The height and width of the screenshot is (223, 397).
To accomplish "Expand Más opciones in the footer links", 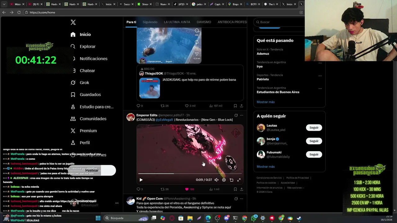I will click(296, 188).
